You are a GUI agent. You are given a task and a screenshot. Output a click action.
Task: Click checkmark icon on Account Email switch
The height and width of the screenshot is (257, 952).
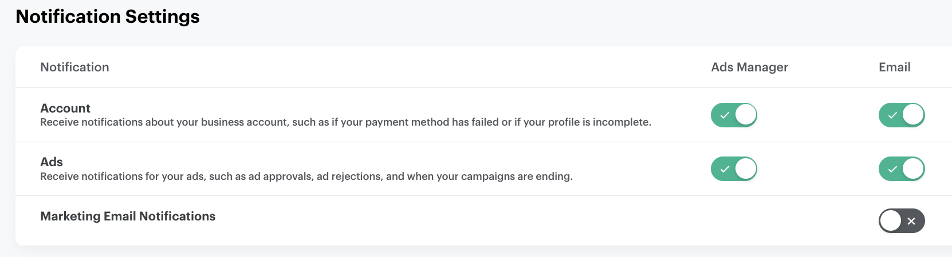click(x=892, y=115)
